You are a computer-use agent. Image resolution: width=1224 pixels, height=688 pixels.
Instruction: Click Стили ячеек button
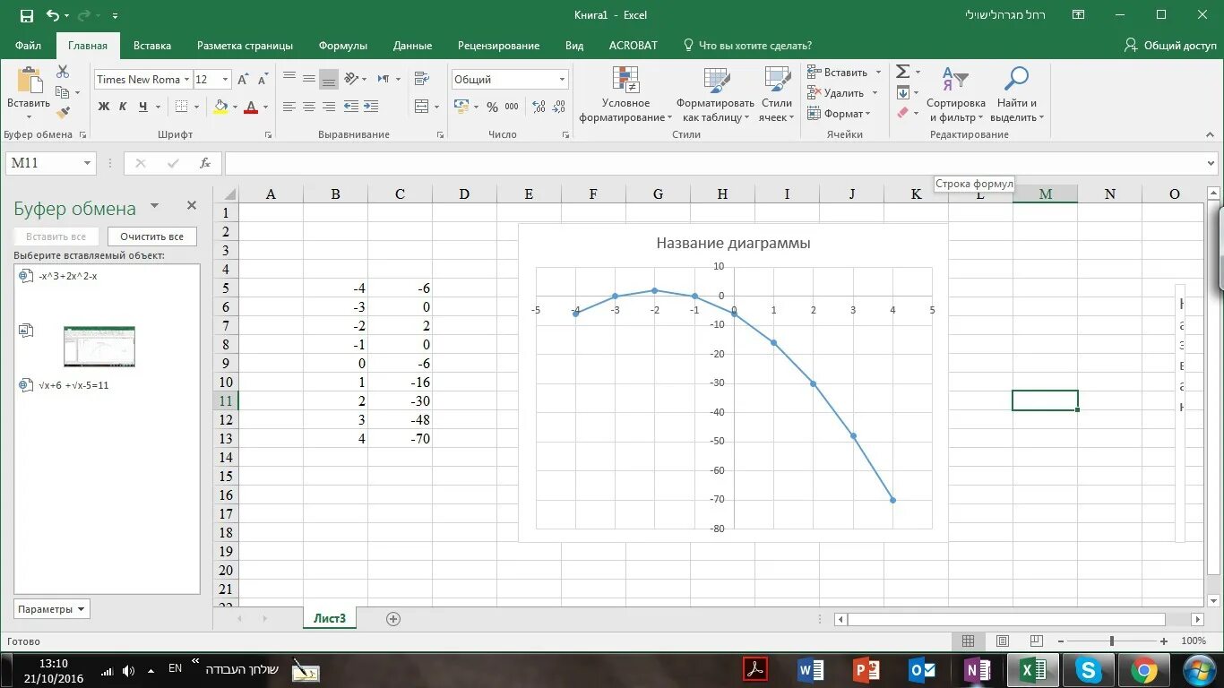777,95
